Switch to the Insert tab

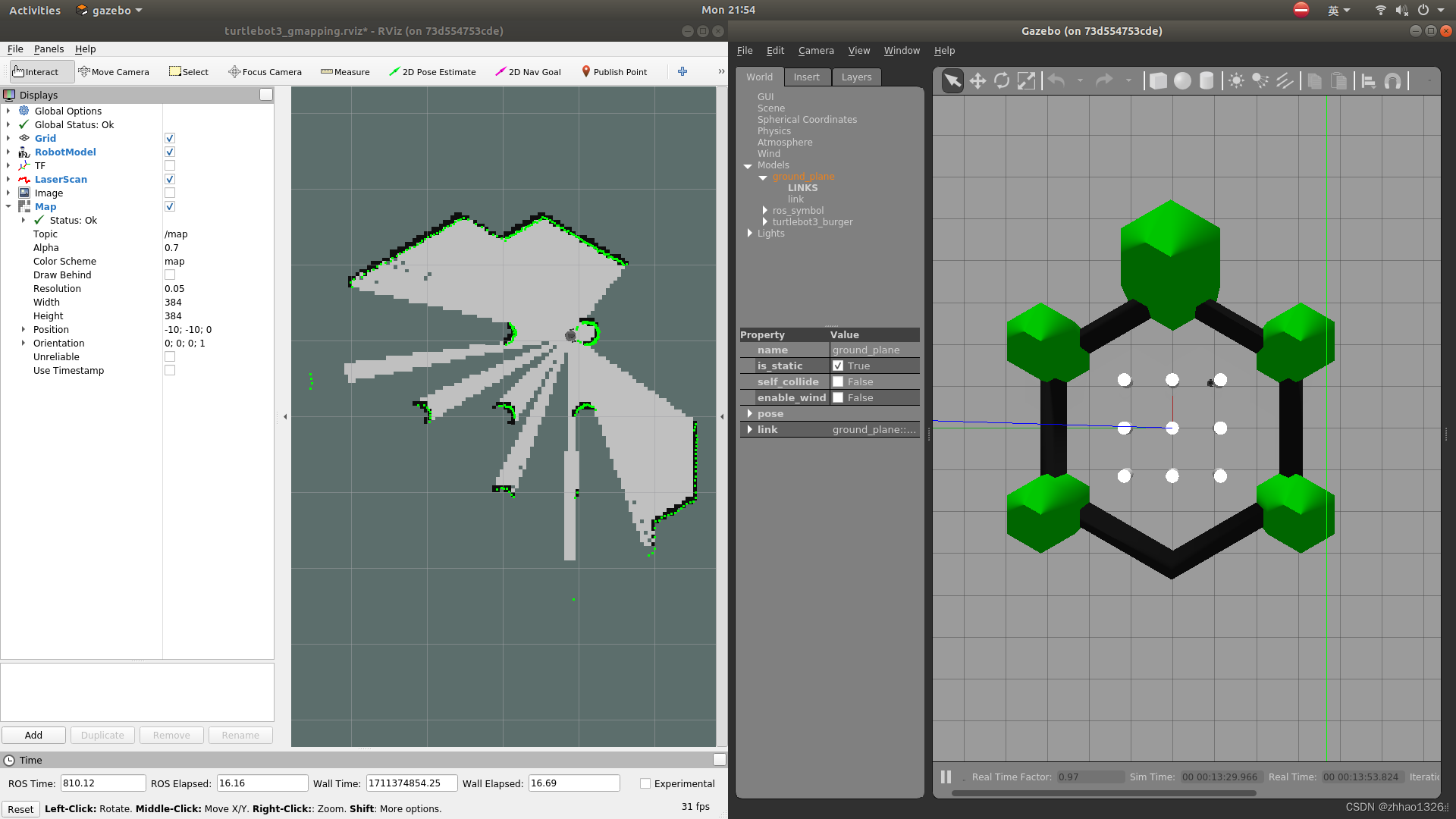coord(806,77)
